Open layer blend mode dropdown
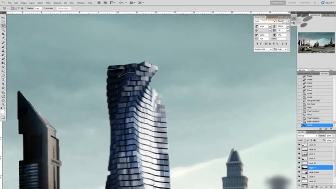336x189 pixels. point(308,136)
